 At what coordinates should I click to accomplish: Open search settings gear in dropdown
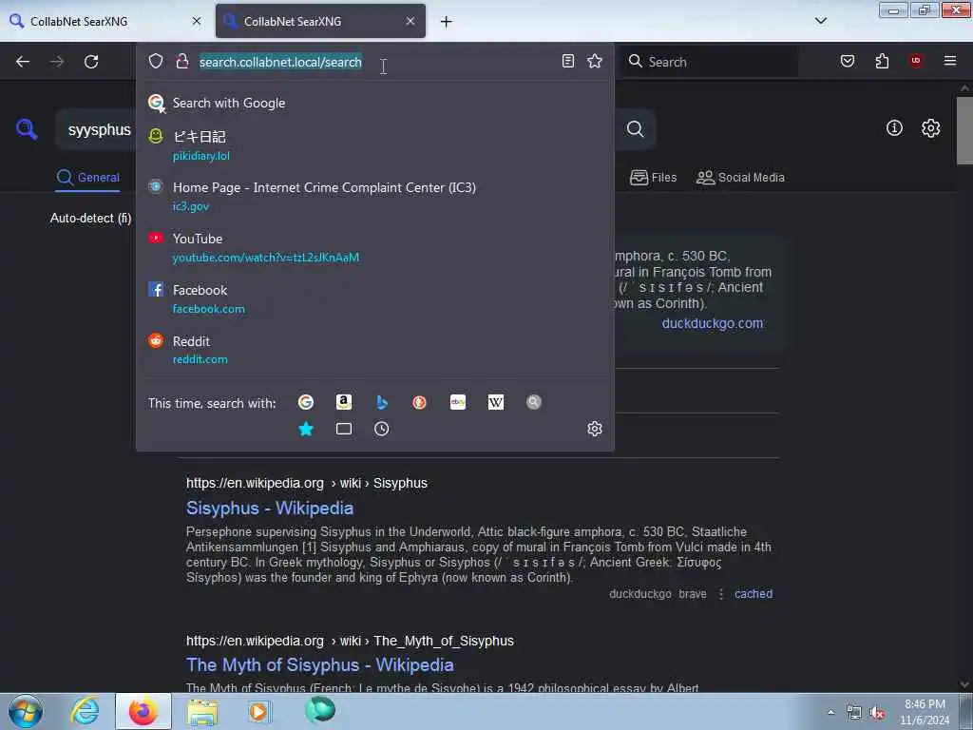pos(595,429)
